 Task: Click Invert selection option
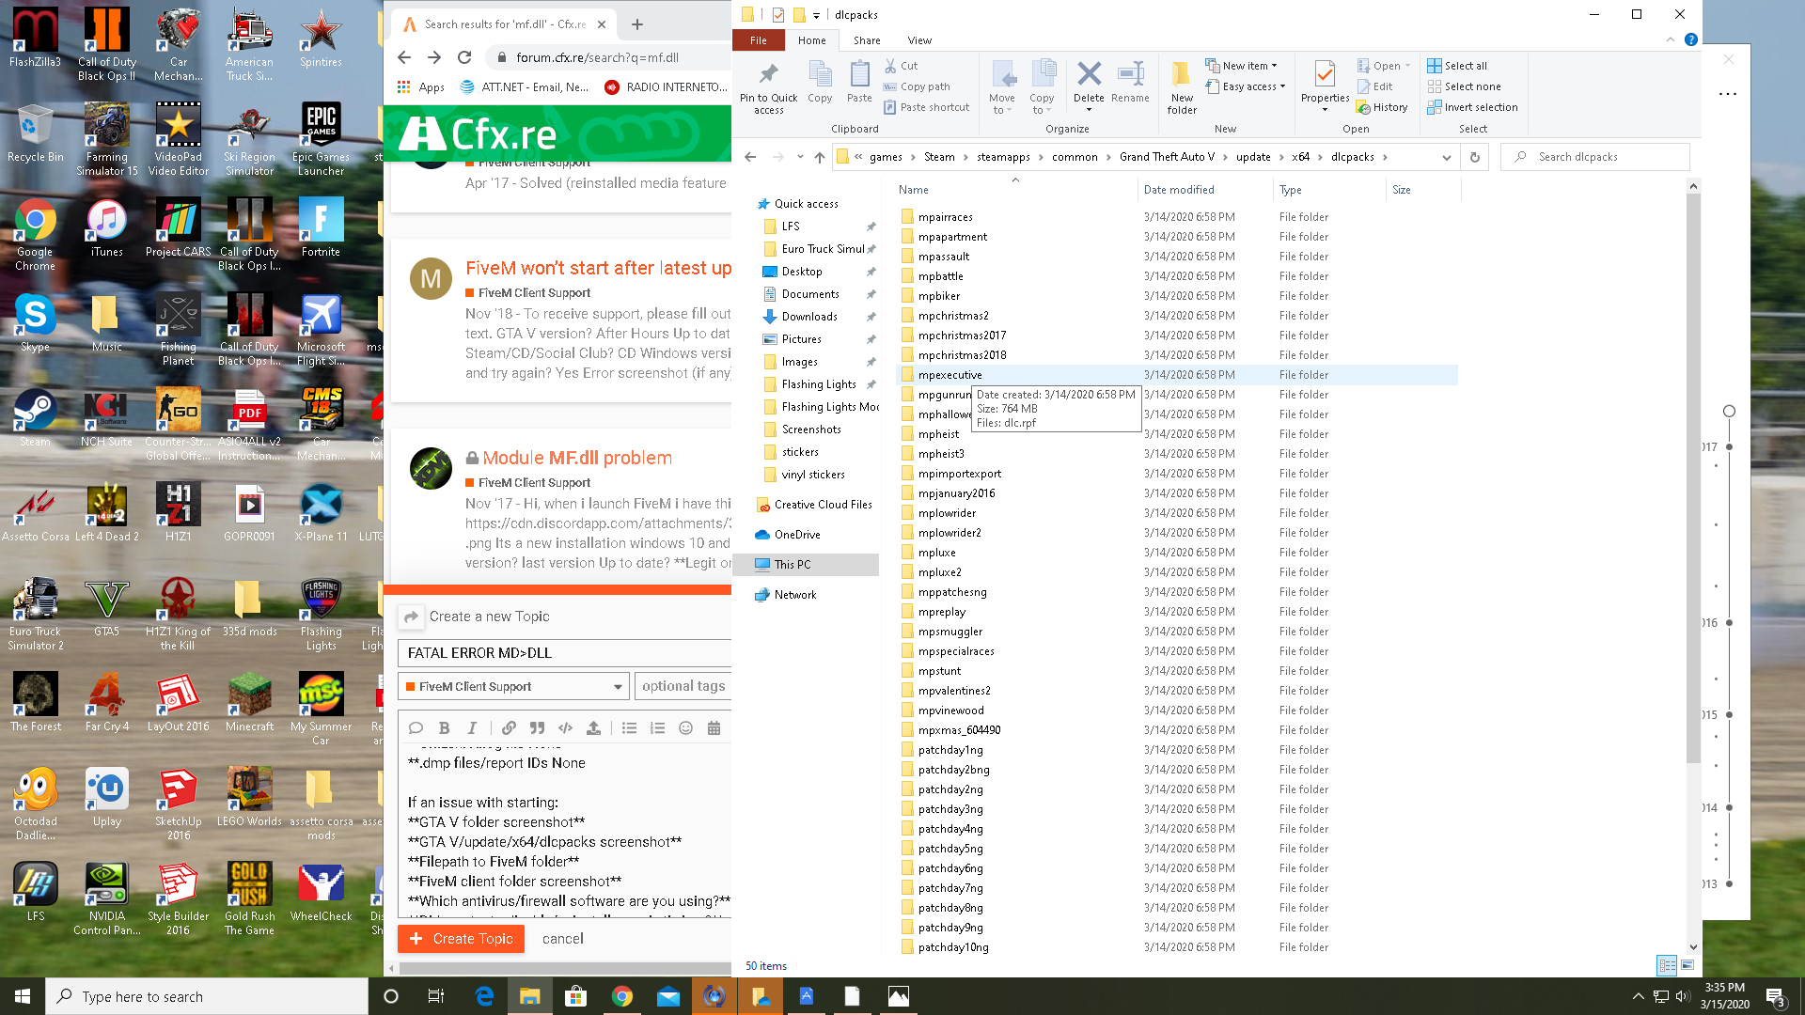1480,107
